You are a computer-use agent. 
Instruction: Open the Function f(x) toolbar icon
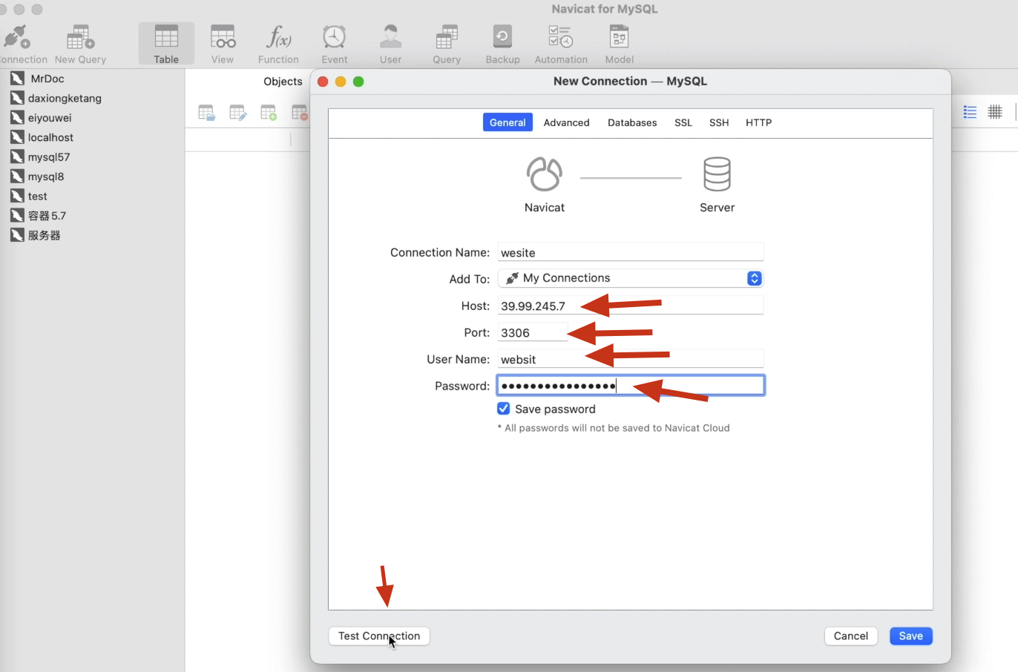[278, 45]
